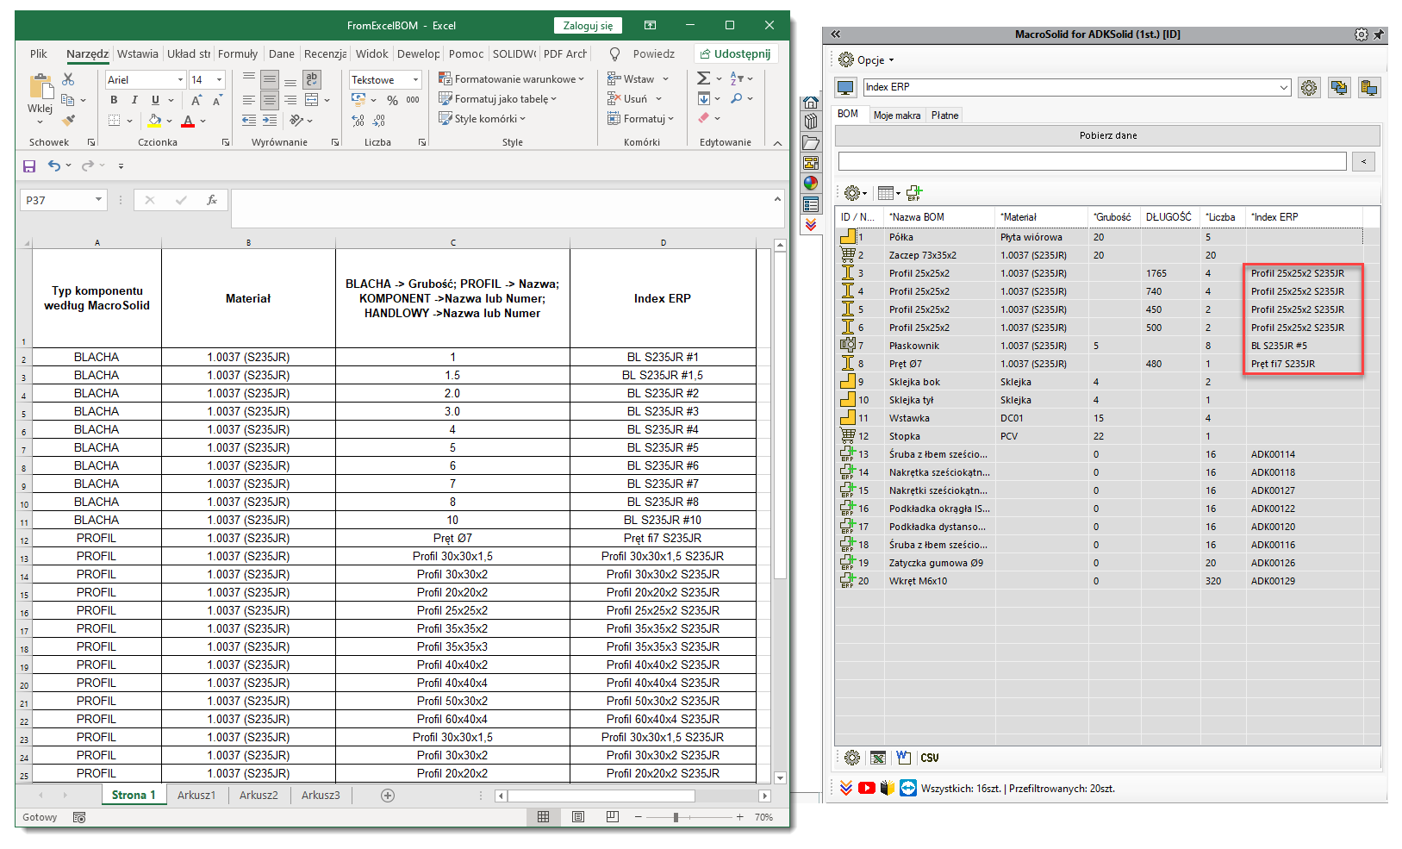Open the font size 14 dropdown
This screenshot has height=849, width=1402.
[x=219, y=79]
